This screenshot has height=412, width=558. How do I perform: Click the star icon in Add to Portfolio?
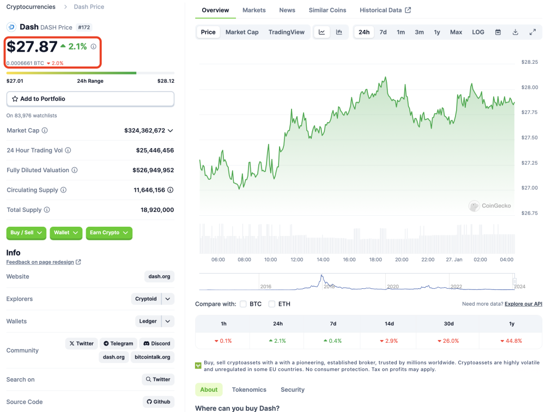pyautogui.click(x=15, y=99)
